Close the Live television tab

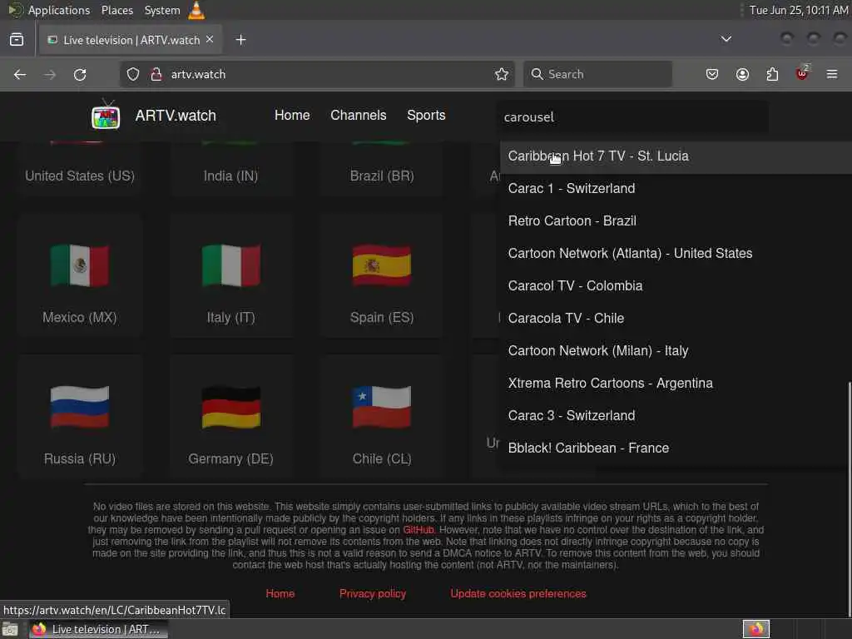click(x=210, y=40)
